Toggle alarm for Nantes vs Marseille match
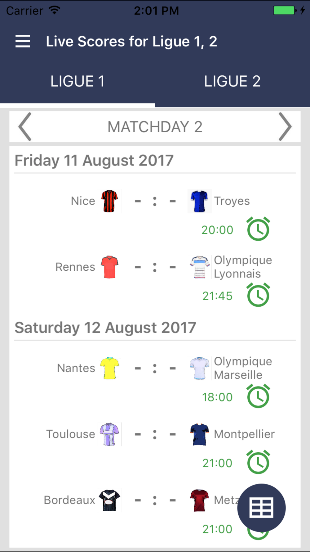The width and height of the screenshot is (310, 552). point(258,396)
